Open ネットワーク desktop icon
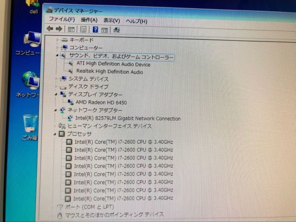This screenshot has height=222, width=296. (31, 80)
